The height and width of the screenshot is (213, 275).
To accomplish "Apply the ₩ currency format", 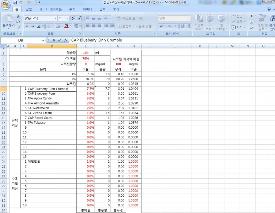I will click(161, 26).
